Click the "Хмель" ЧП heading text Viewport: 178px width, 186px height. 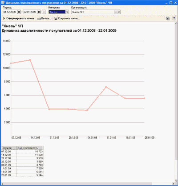12,26
